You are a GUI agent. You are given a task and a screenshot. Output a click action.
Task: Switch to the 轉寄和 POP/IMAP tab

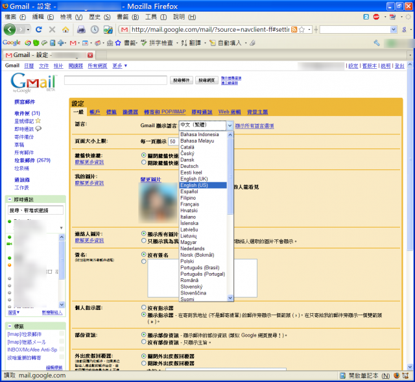165,112
